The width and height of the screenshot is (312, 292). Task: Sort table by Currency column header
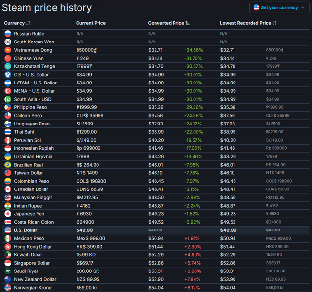(17, 23)
